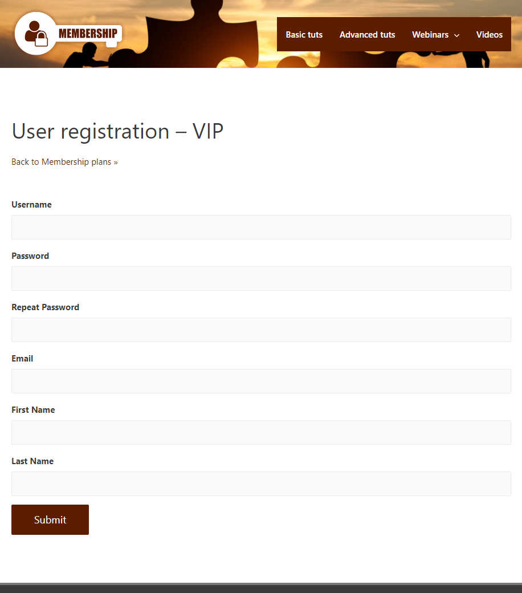Click the Email label above its field
The height and width of the screenshot is (593, 522).
click(x=22, y=359)
